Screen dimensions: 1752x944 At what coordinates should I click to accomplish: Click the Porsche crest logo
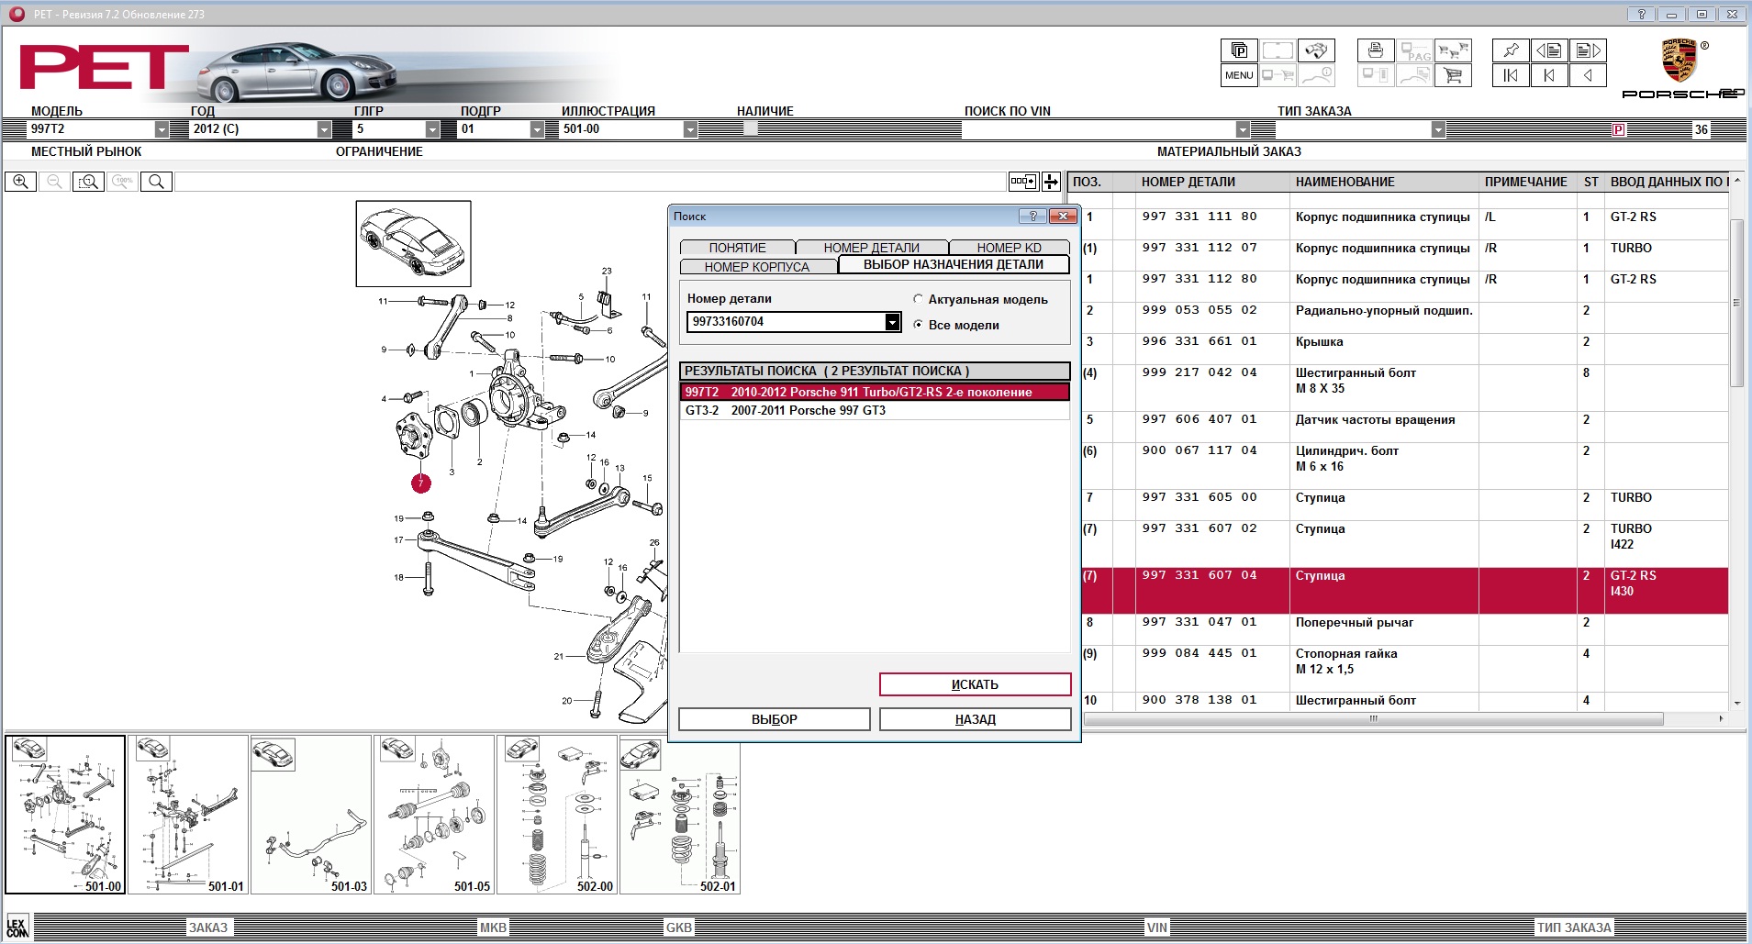click(x=1679, y=61)
